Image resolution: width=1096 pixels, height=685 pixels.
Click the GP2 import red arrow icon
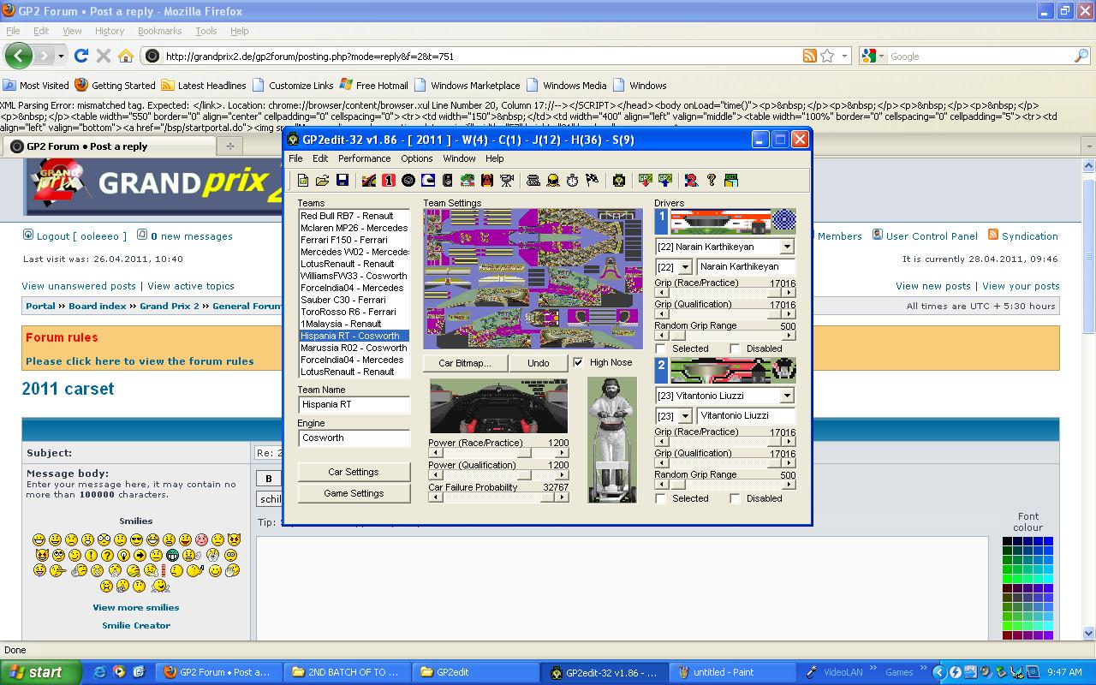645,180
